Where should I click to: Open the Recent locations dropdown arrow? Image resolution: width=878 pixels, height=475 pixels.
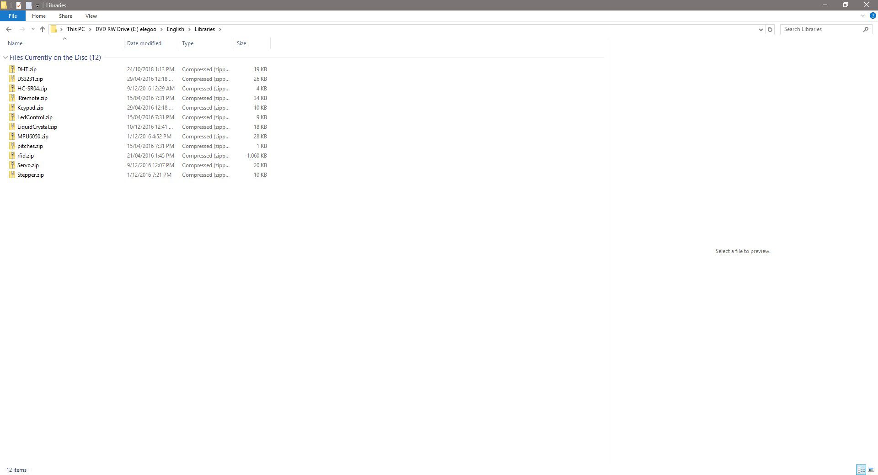coord(33,29)
